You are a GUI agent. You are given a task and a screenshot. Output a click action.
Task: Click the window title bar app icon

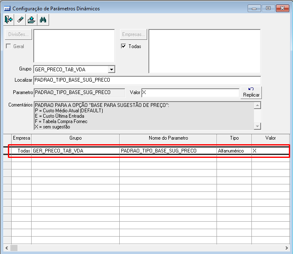7,8
